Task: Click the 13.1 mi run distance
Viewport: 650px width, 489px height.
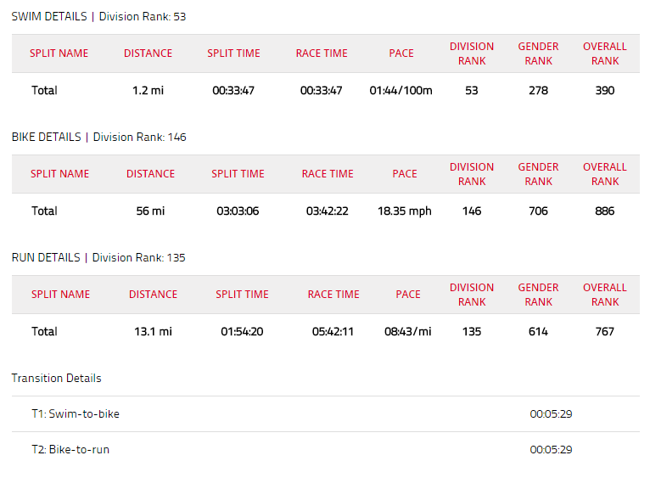Action: [x=153, y=331]
